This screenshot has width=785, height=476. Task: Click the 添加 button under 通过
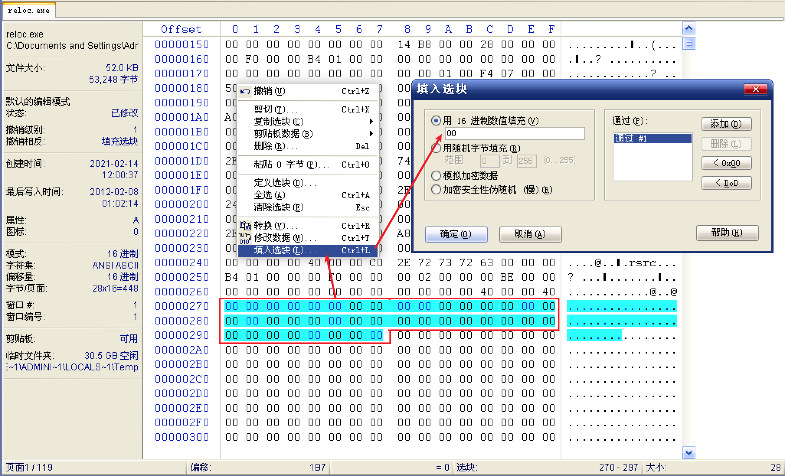coord(726,124)
